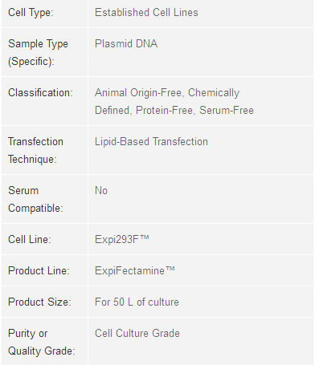Screen dimensions: 315x365
Task: Click the Serum Compatible label
Action: [x=35, y=200]
